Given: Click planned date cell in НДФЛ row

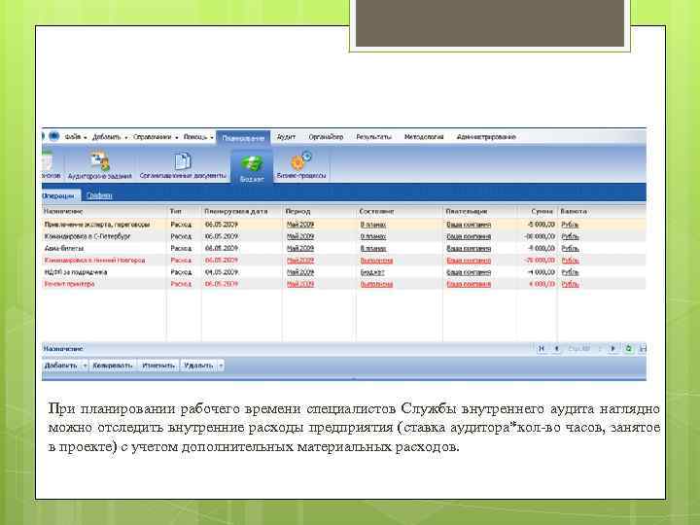Looking at the screenshot, I should pyautogui.click(x=222, y=272).
